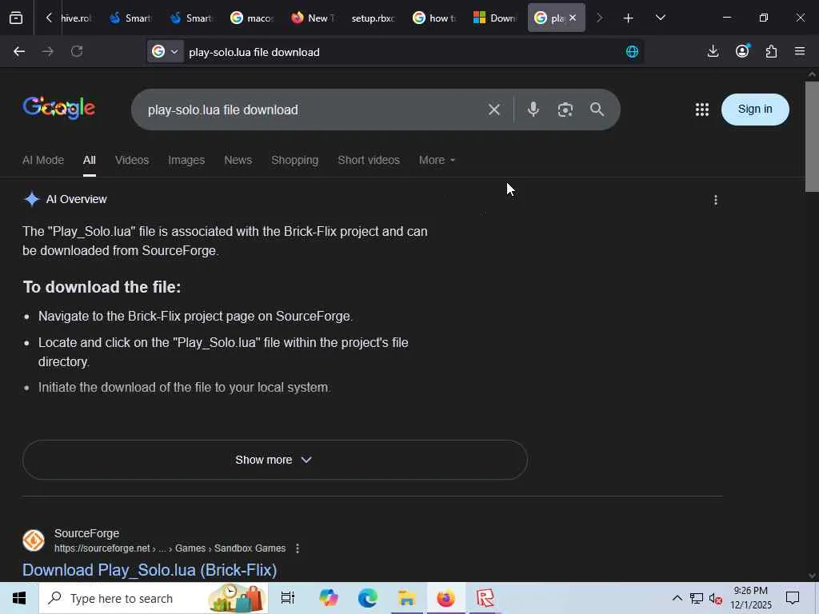The height and width of the screenshot is (614, 819).
Task: Open Firefox View tabs overview icon
Action: tap(16, 18)
